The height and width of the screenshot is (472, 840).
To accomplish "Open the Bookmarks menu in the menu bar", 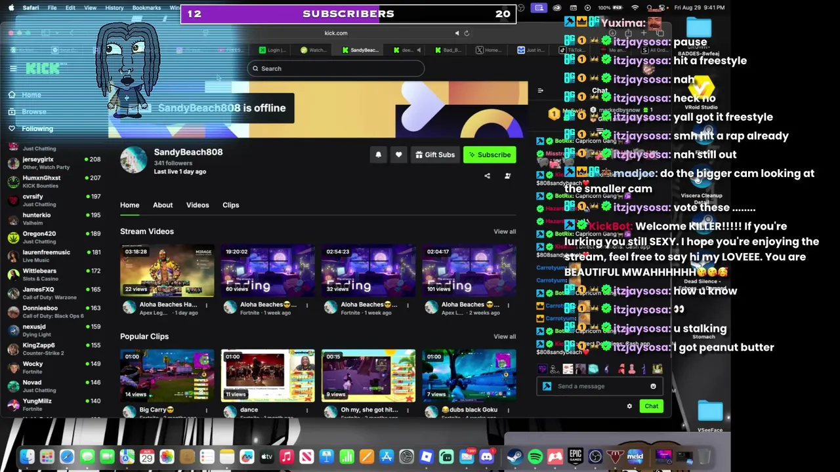I will [146, 8].
